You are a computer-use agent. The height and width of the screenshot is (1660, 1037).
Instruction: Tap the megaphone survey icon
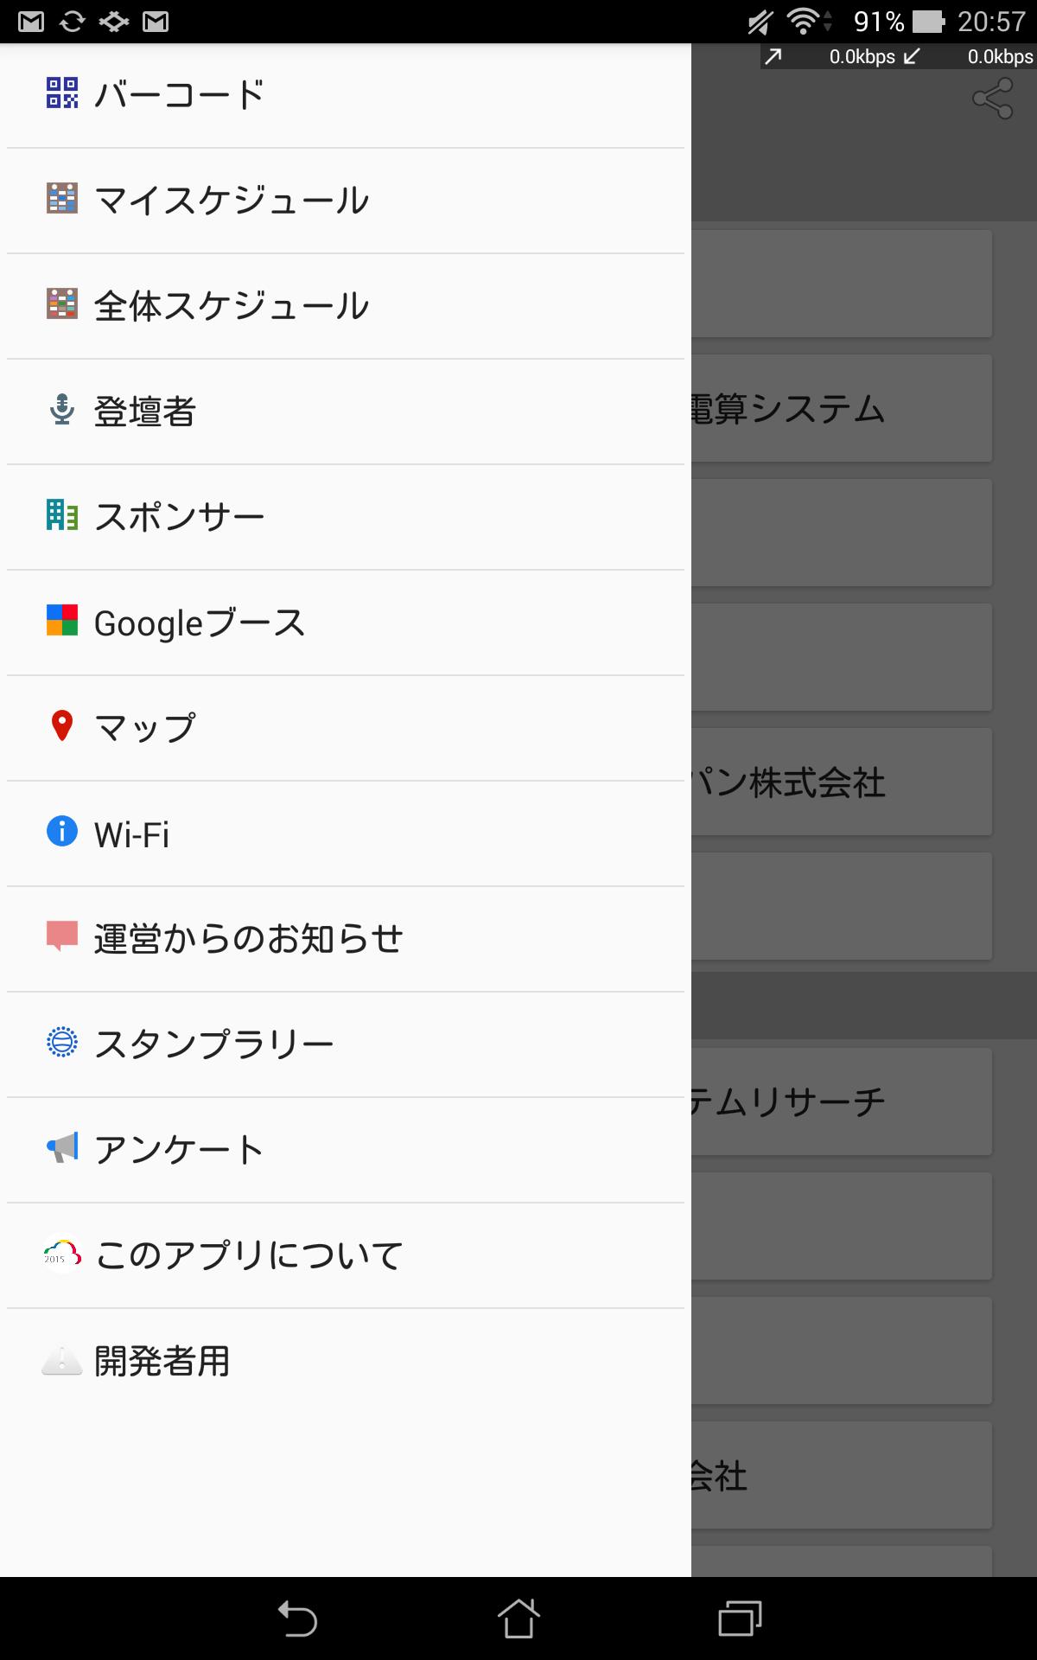(62, 1148)
